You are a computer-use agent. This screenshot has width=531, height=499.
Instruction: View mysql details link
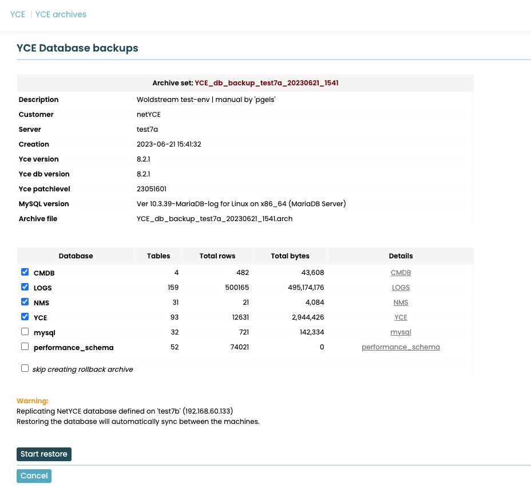(x=401, y=332)
